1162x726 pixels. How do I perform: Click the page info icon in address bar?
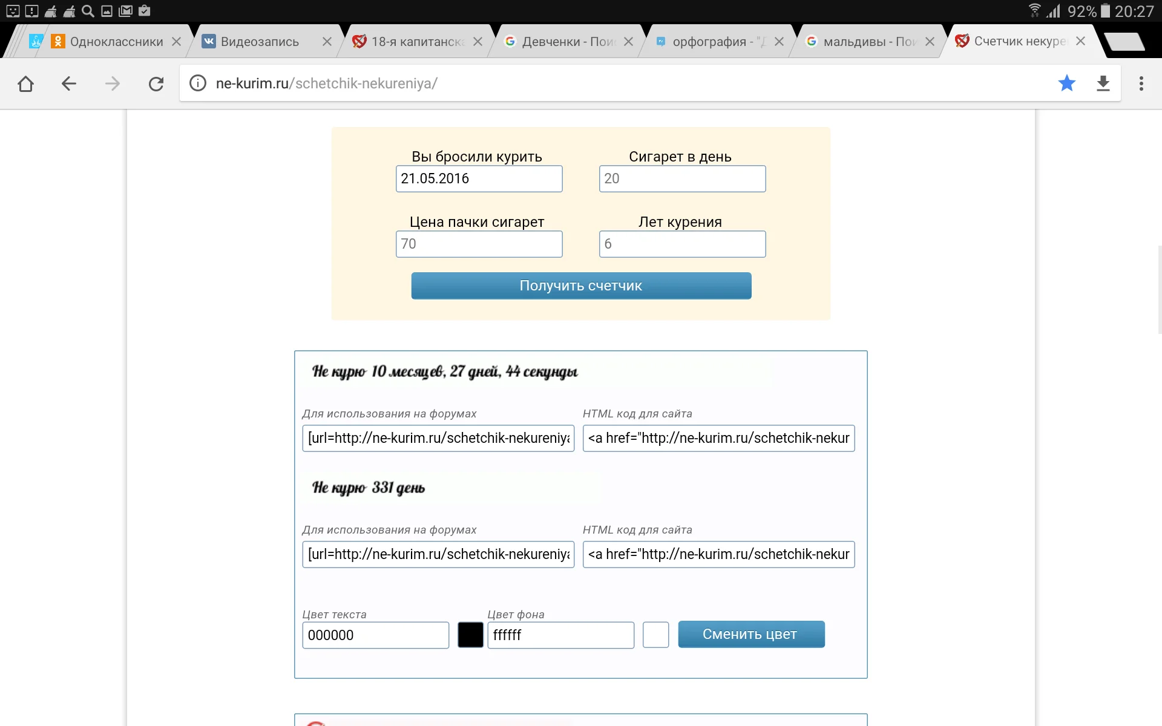pyautogui.click(x=197, y=83)
